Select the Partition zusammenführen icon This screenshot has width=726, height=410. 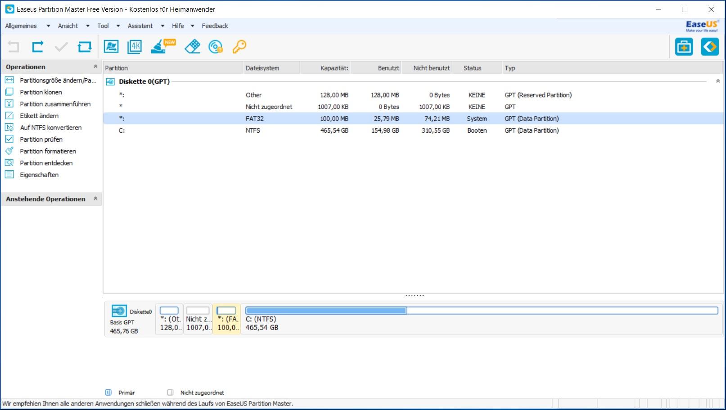click(9, 103)
